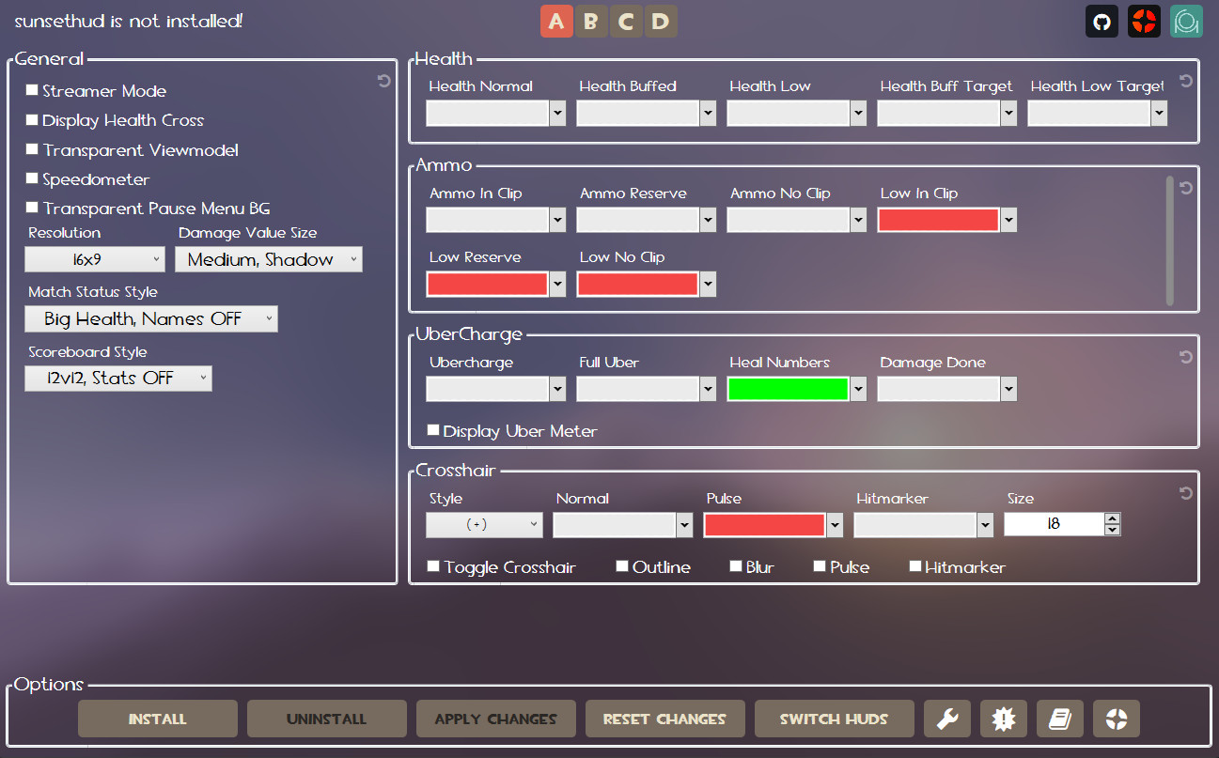Click the wrench tools icon in Options

coord(947,719)
